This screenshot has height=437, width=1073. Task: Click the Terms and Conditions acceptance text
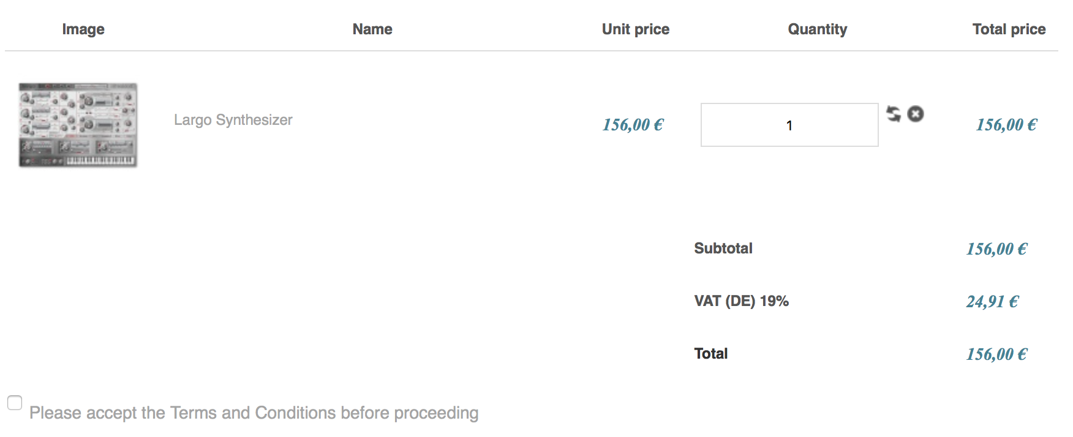click(x=254, y=413)
